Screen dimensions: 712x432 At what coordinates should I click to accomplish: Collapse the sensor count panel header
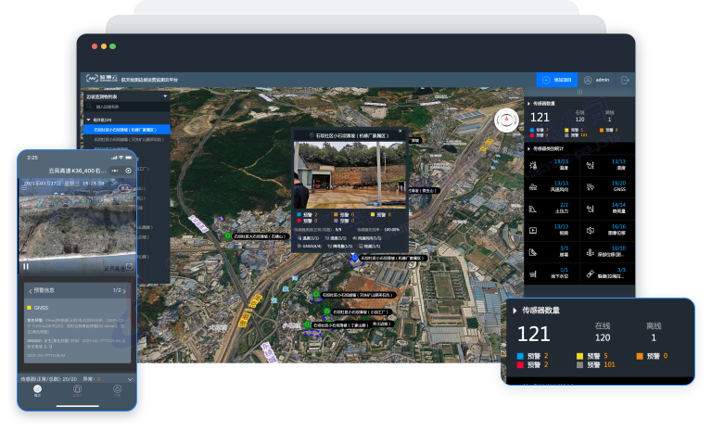pos(528,103)
